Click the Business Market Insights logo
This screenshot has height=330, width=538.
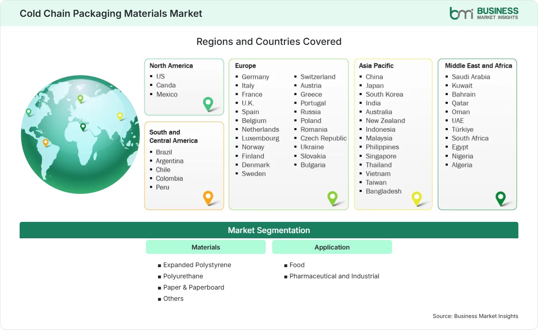pos(484,13)
